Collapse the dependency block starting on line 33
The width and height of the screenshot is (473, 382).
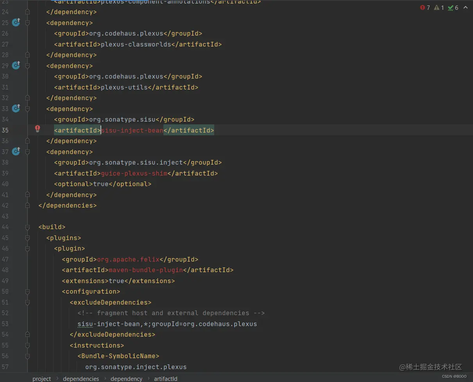[27, 109]
